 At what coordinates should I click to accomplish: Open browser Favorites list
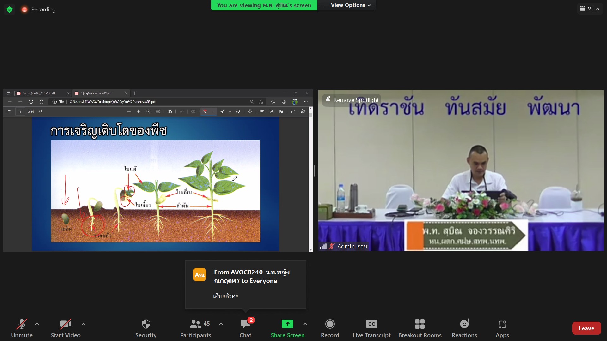pos(273,102)
